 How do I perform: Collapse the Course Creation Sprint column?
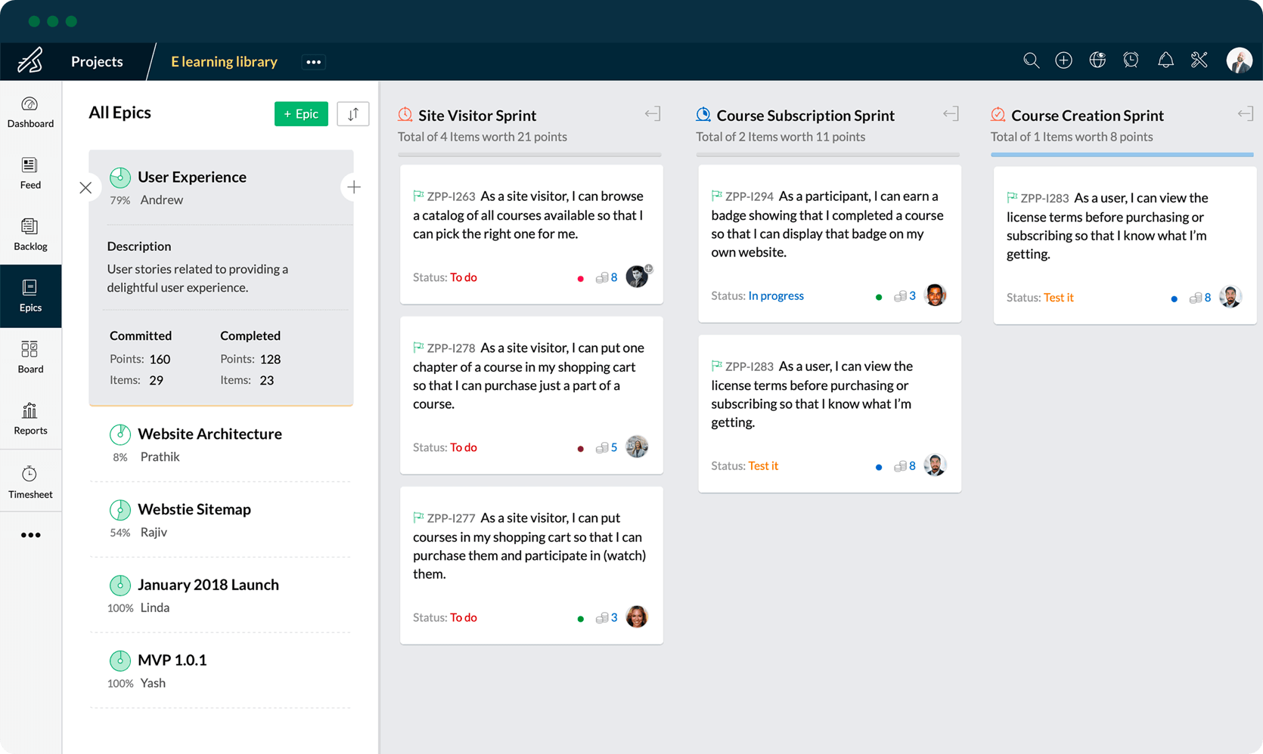coord(1245,113)
